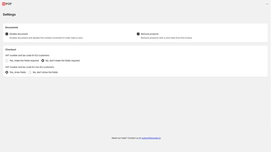Choose Yes, show fields for non-EU
The image size is (271, 152).
tap(7, 72)
